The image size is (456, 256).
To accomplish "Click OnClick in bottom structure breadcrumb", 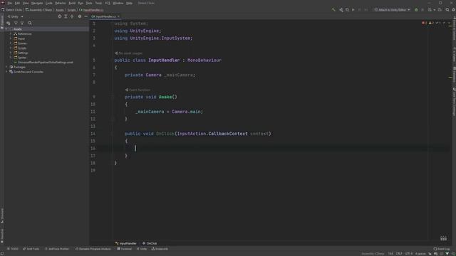I will (150, 243).
